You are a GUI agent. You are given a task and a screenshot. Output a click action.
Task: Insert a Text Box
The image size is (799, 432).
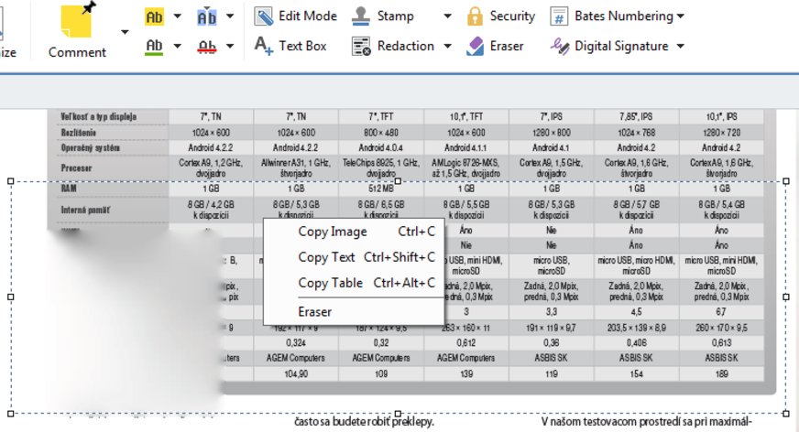(290, 46)
